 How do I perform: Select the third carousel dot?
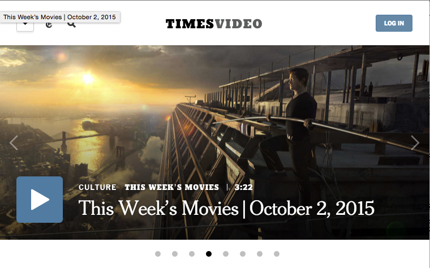click(192, 254)
